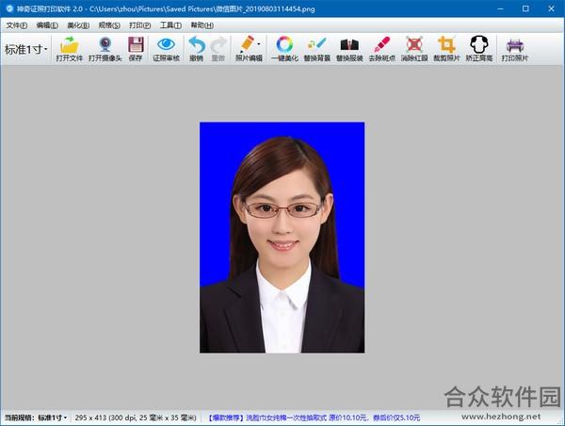The image size is (565, 426).
Task: Close the photo software window
Action: coord(551,8)
